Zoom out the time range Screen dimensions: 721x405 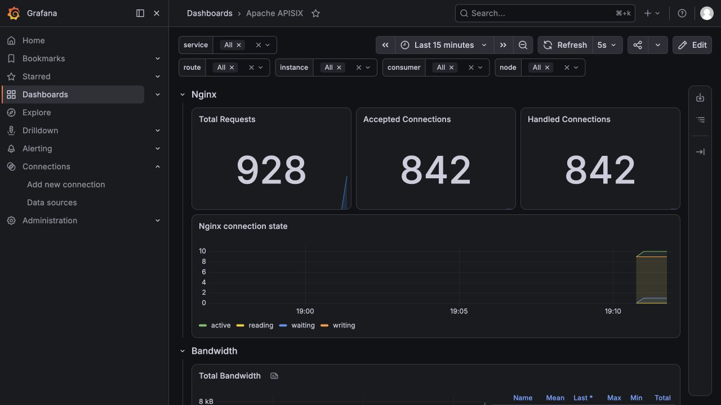(523, 45)
